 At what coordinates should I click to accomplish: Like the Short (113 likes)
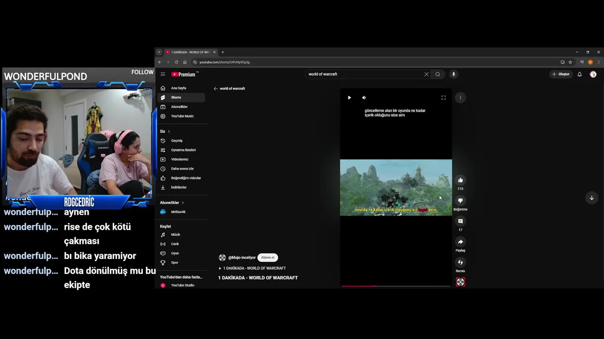click(x=460, y=180)
